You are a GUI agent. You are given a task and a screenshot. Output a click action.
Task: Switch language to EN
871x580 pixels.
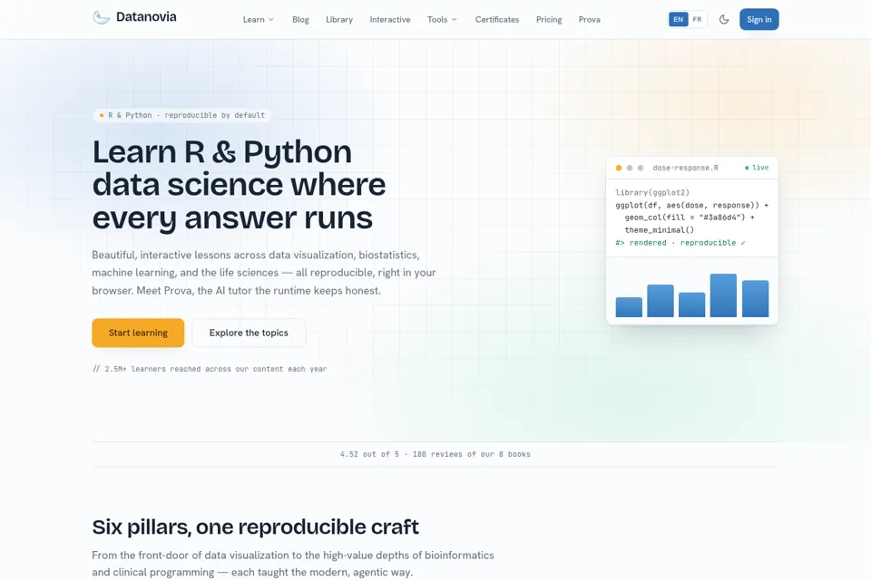[x=679, y=19]
